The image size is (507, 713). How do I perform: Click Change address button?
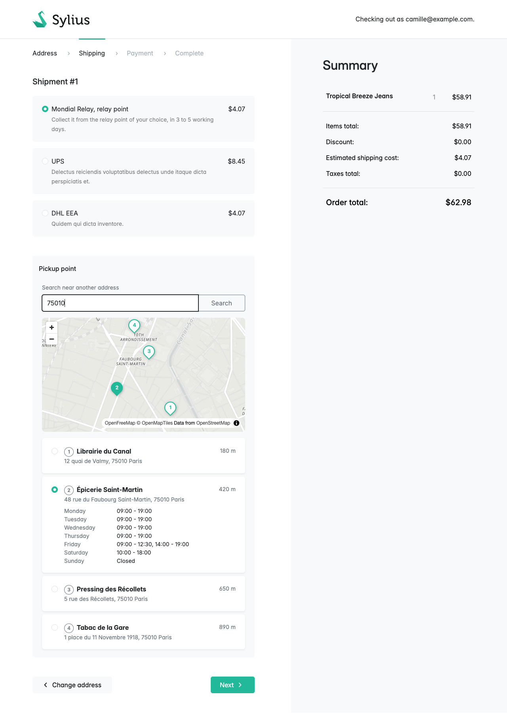coord(72,685)
